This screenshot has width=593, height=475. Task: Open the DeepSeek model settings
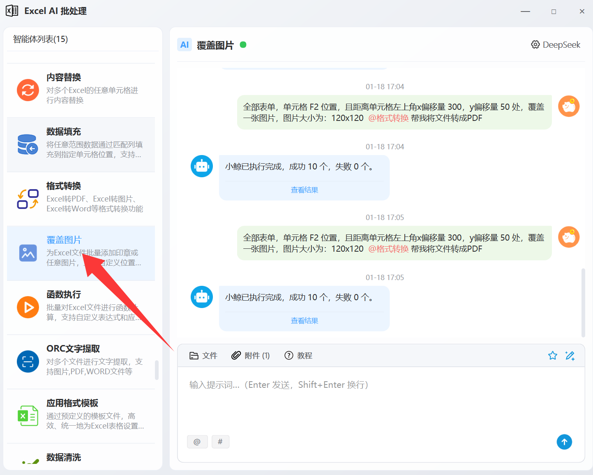click(556, 45)
